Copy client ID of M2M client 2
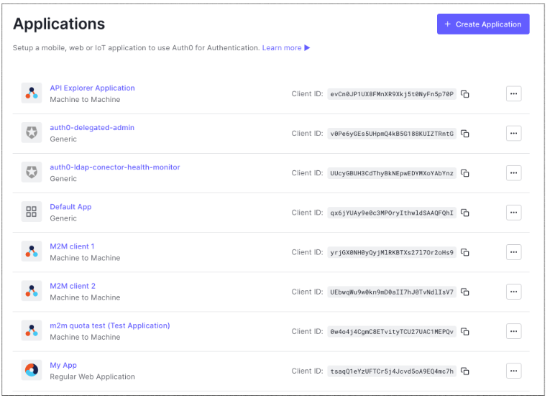Image resolution: width=555 pixels, height=403 pixels. point(465,292)
